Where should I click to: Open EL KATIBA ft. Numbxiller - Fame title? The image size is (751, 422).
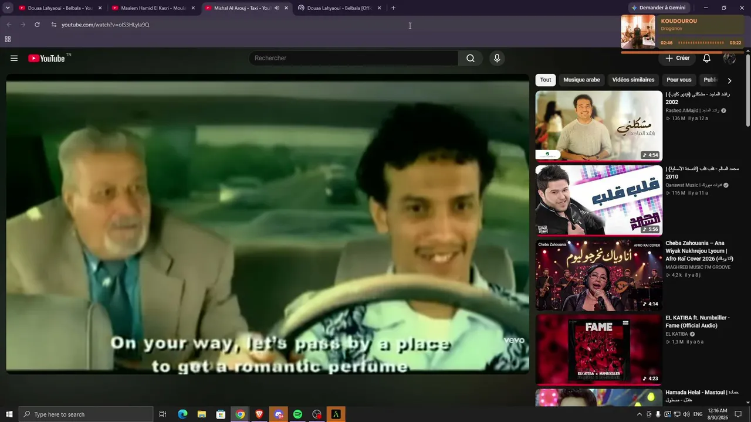(698, 322)
